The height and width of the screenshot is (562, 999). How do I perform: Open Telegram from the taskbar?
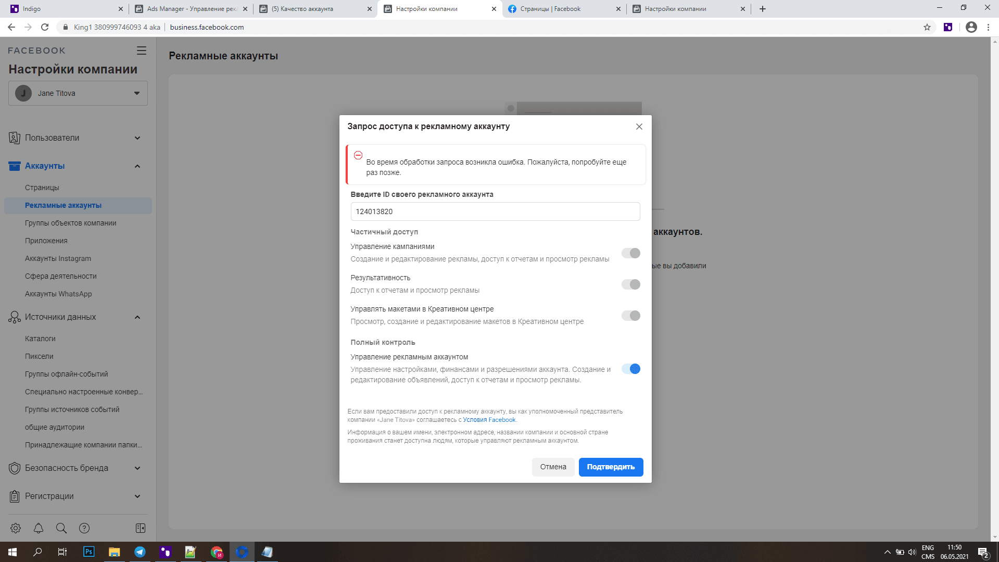[140, 552]
